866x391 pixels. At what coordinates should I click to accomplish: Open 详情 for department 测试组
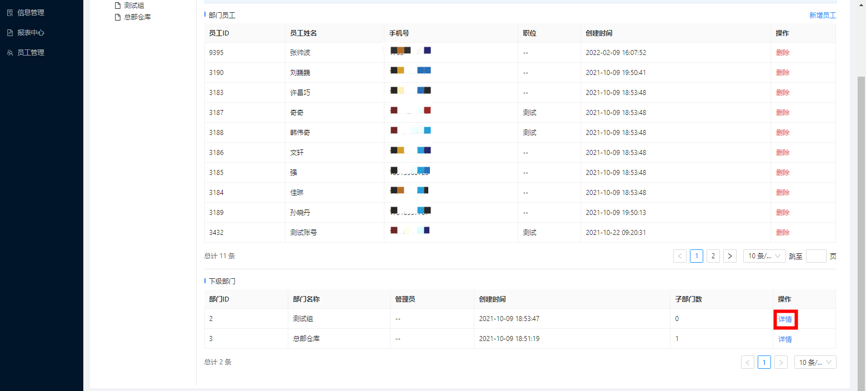coord(785,319)
